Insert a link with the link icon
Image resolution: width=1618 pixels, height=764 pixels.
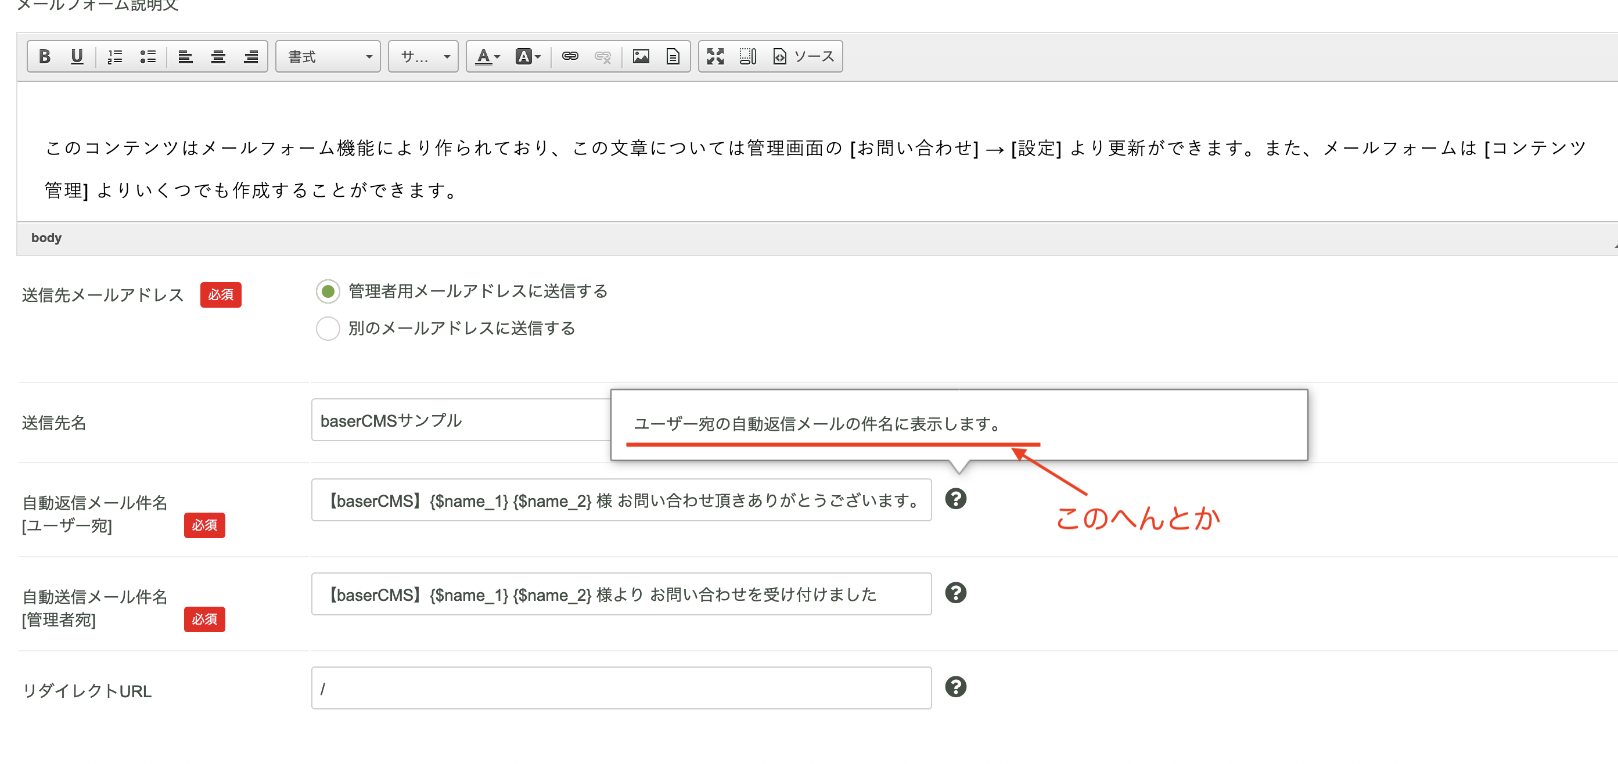(x=570, y=56)
